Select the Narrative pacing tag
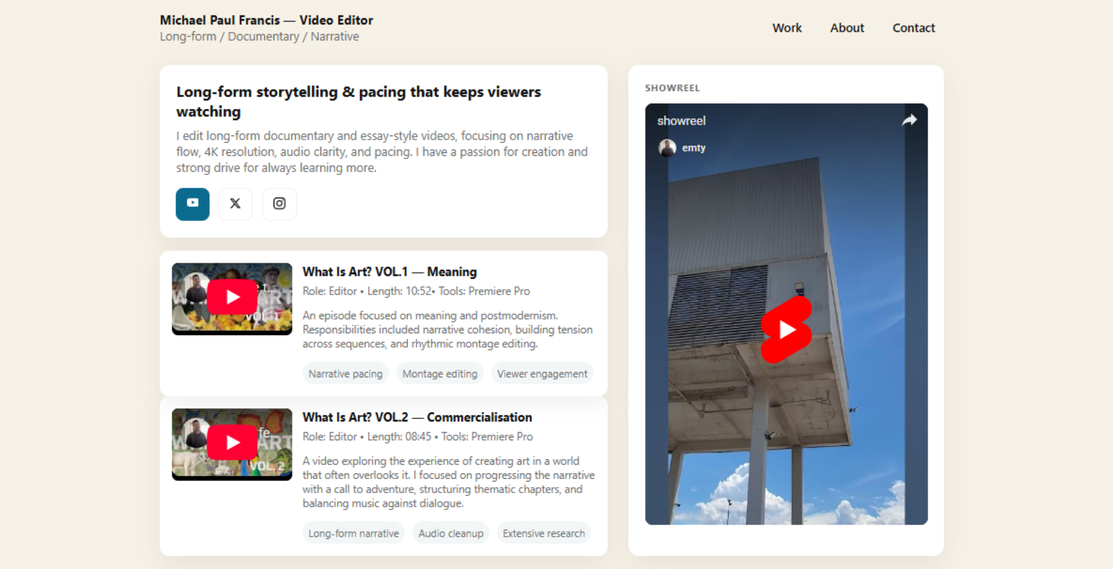 (345, 374)
